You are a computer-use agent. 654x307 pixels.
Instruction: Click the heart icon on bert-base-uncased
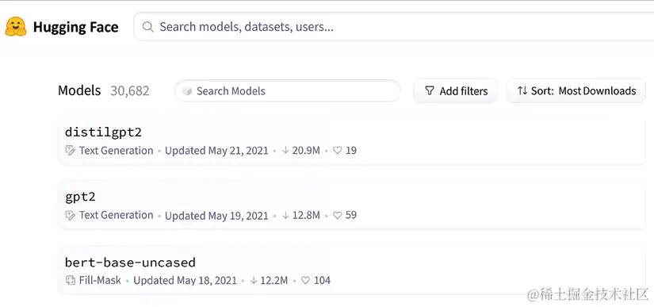(305, 280)
